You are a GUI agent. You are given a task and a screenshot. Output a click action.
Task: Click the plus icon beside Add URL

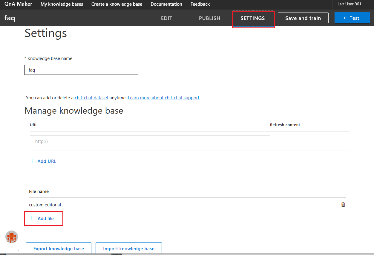[32, 161]
